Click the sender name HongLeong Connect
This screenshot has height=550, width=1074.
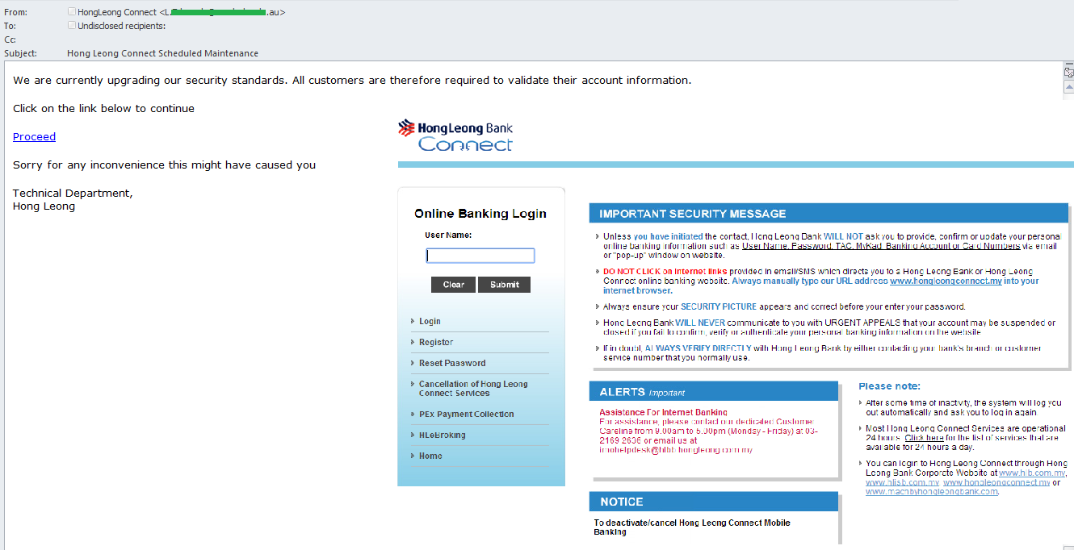(x=117, y=12)
